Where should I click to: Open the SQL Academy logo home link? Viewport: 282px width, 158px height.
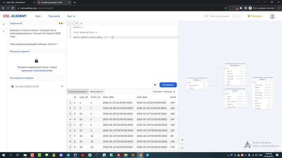15,16
